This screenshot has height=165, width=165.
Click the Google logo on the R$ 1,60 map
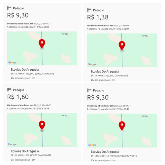(x=12, y=144)
